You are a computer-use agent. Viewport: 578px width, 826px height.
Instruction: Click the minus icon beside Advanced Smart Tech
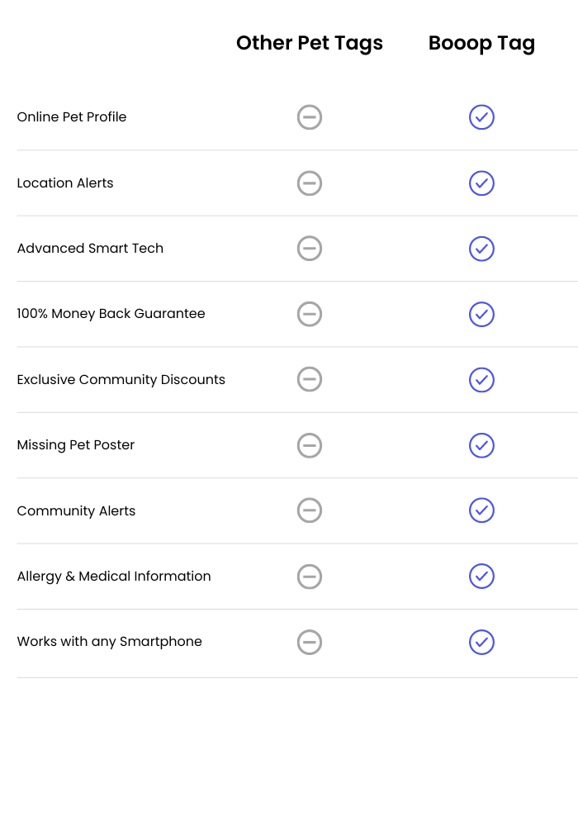(x=310, y=248)
